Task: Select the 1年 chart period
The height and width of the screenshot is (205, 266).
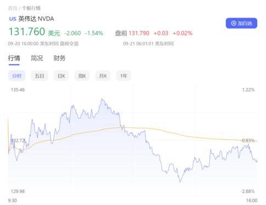Action: point(123,75)
